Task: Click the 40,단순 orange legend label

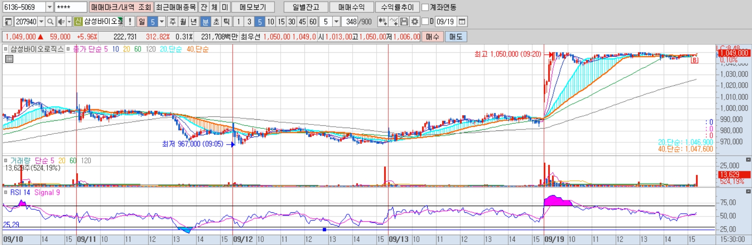Action: (198, 49)
